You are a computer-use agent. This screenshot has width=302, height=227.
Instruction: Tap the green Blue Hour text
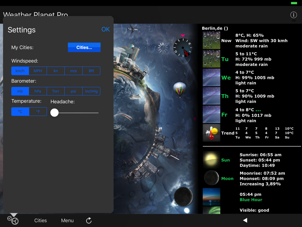(251, 199)
